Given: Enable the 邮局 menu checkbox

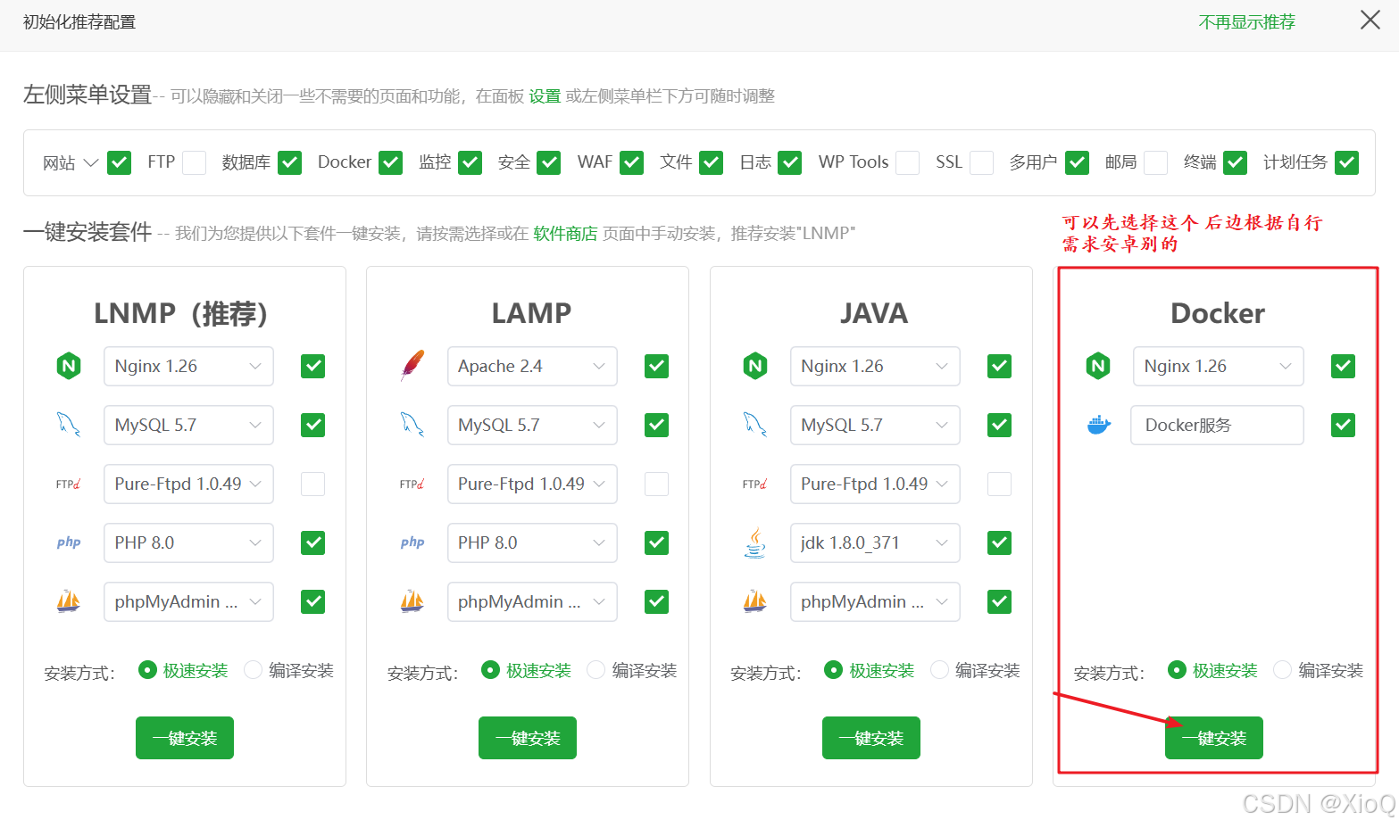Looking at the screenshot, I should (1156, 162).
